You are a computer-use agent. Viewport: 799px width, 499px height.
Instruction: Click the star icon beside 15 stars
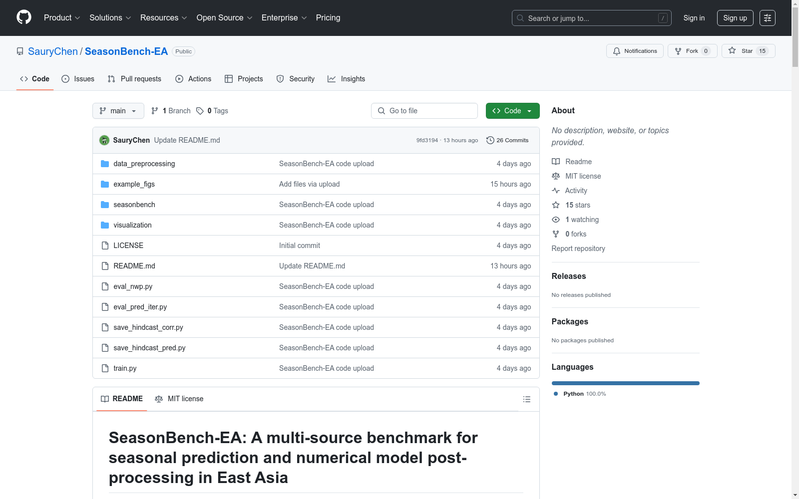pos(556,205)
